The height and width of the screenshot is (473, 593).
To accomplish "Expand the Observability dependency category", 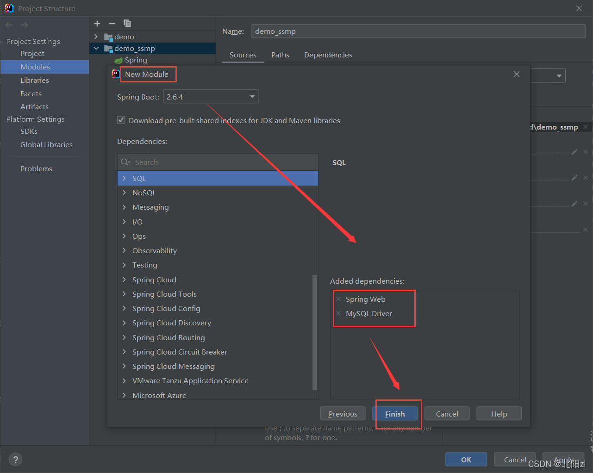I will point(124,250).
